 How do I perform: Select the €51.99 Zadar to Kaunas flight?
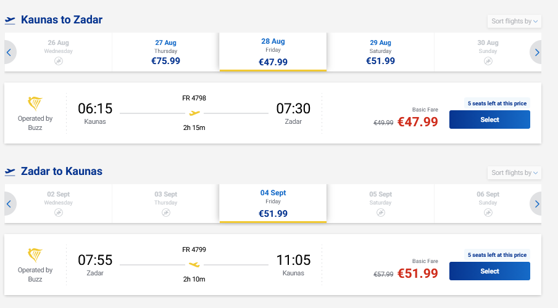coord(489,271)
